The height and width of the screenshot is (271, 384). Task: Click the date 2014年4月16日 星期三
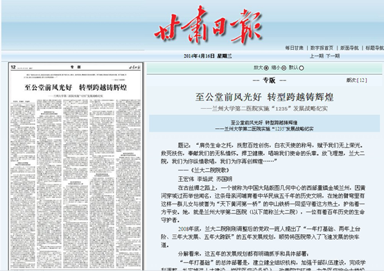click(208, 56)
